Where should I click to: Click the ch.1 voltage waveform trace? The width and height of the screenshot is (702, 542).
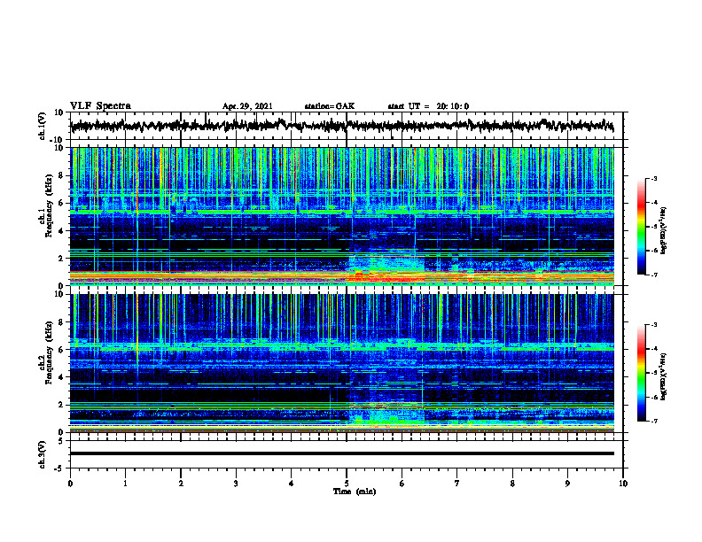pos(342,126)
